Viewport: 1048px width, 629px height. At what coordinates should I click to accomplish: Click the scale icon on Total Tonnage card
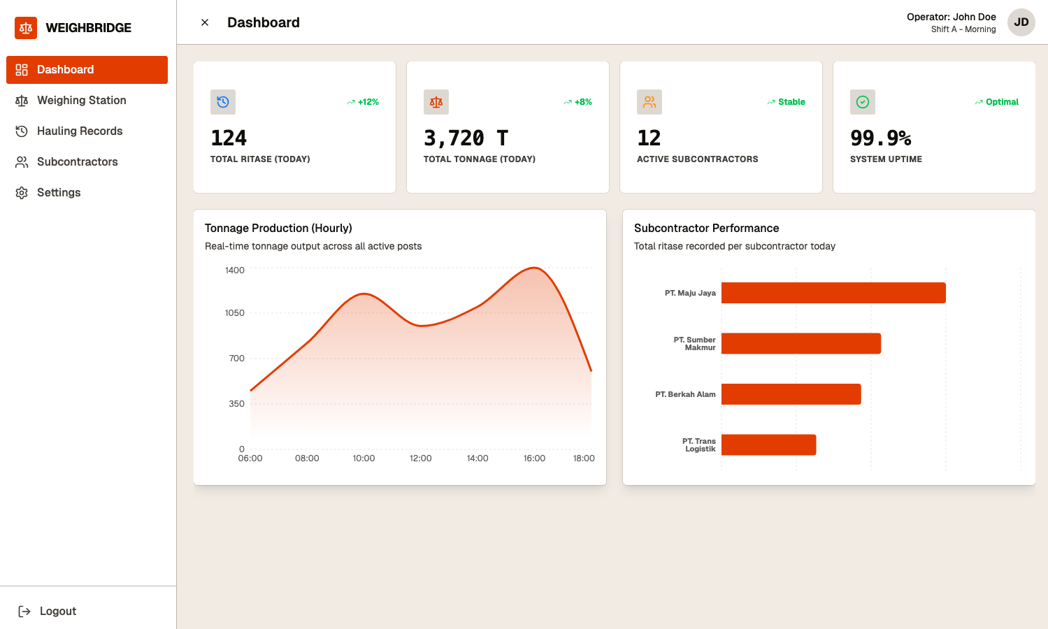pos(436,101)
